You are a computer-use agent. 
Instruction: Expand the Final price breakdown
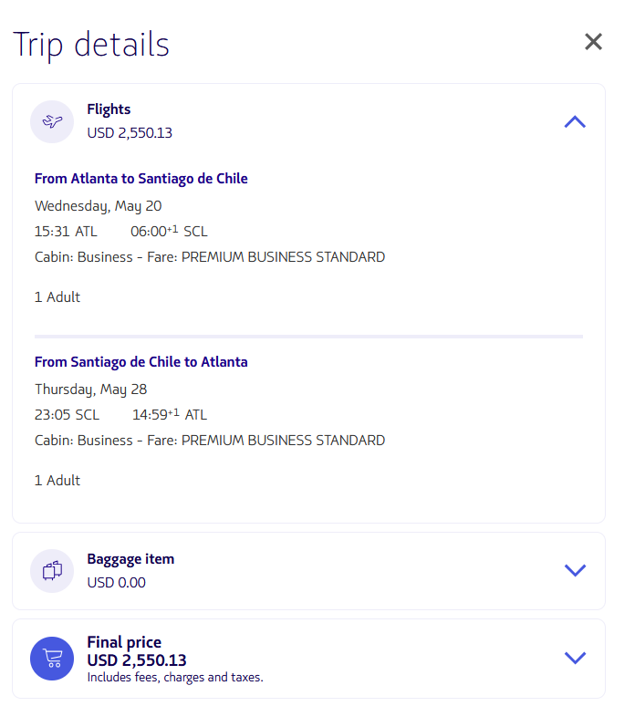pyautogui.click(x=575, y=658)
